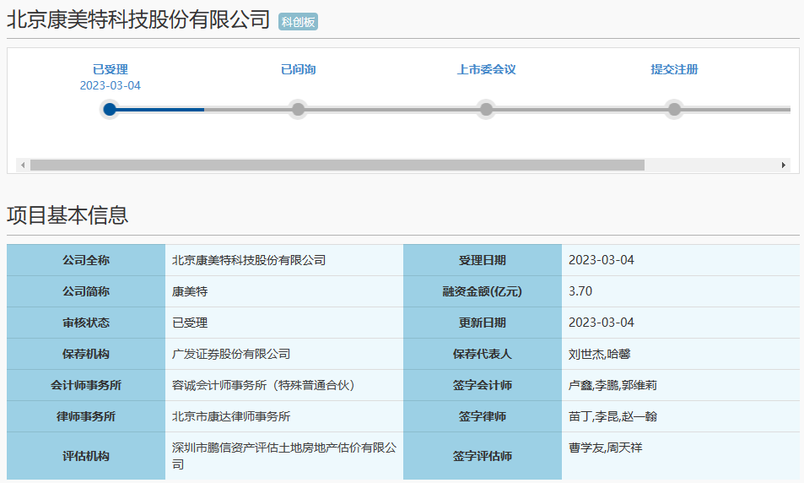Click the page title 北京康美特科技股份有限公司

pos(138,19)
